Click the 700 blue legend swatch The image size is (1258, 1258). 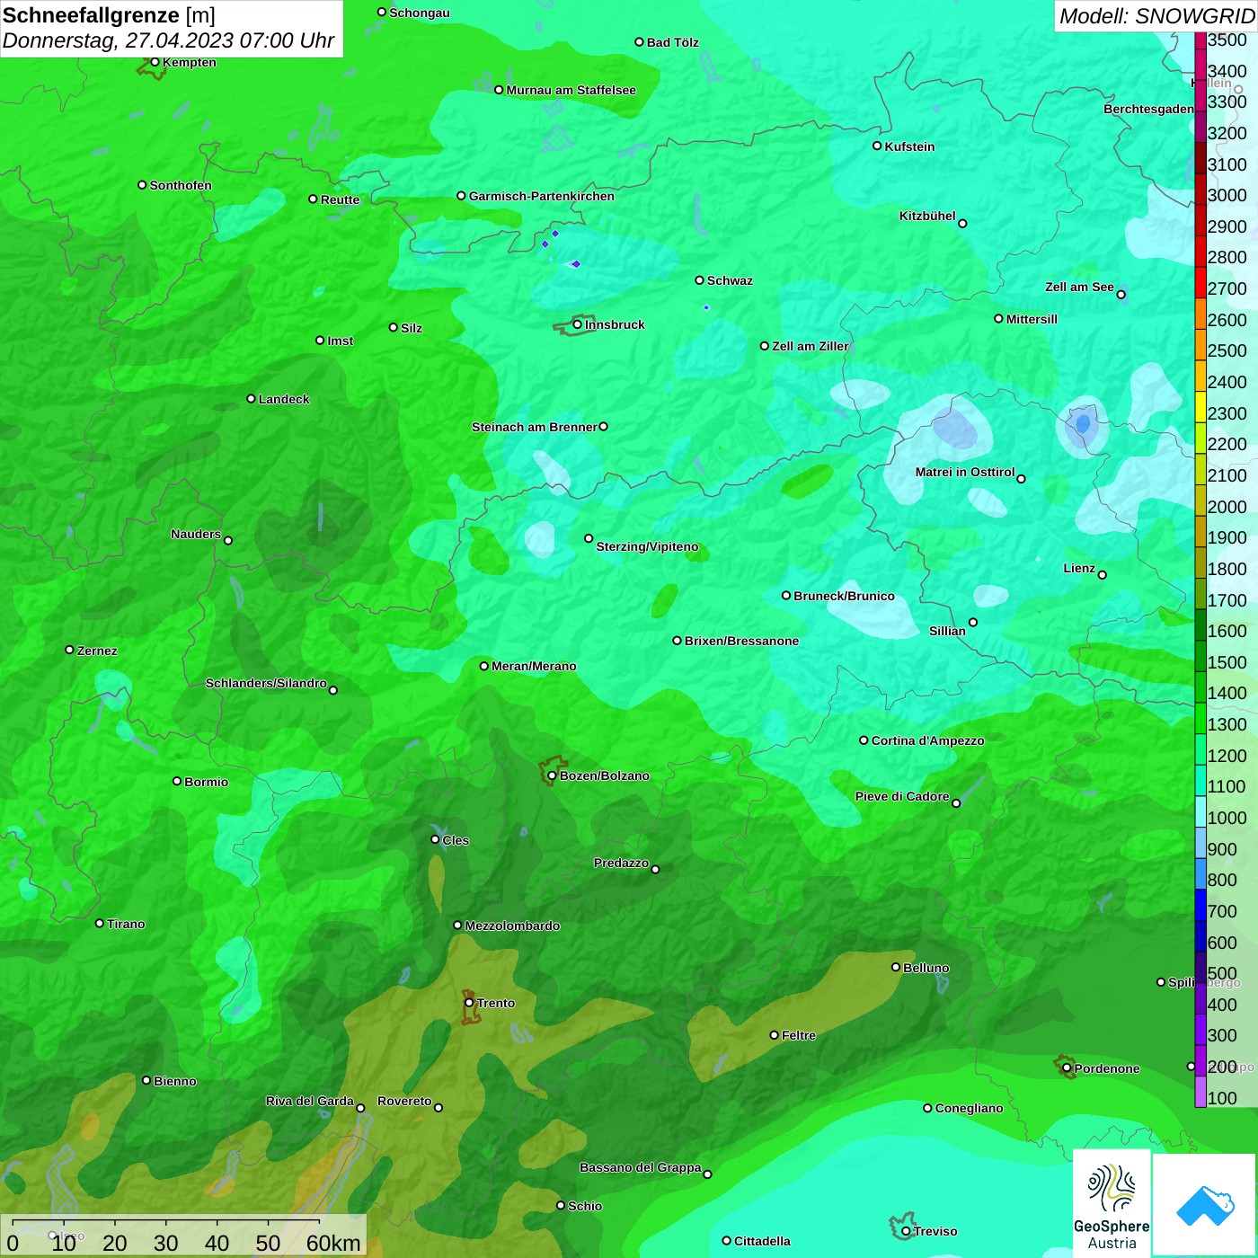1200,904
